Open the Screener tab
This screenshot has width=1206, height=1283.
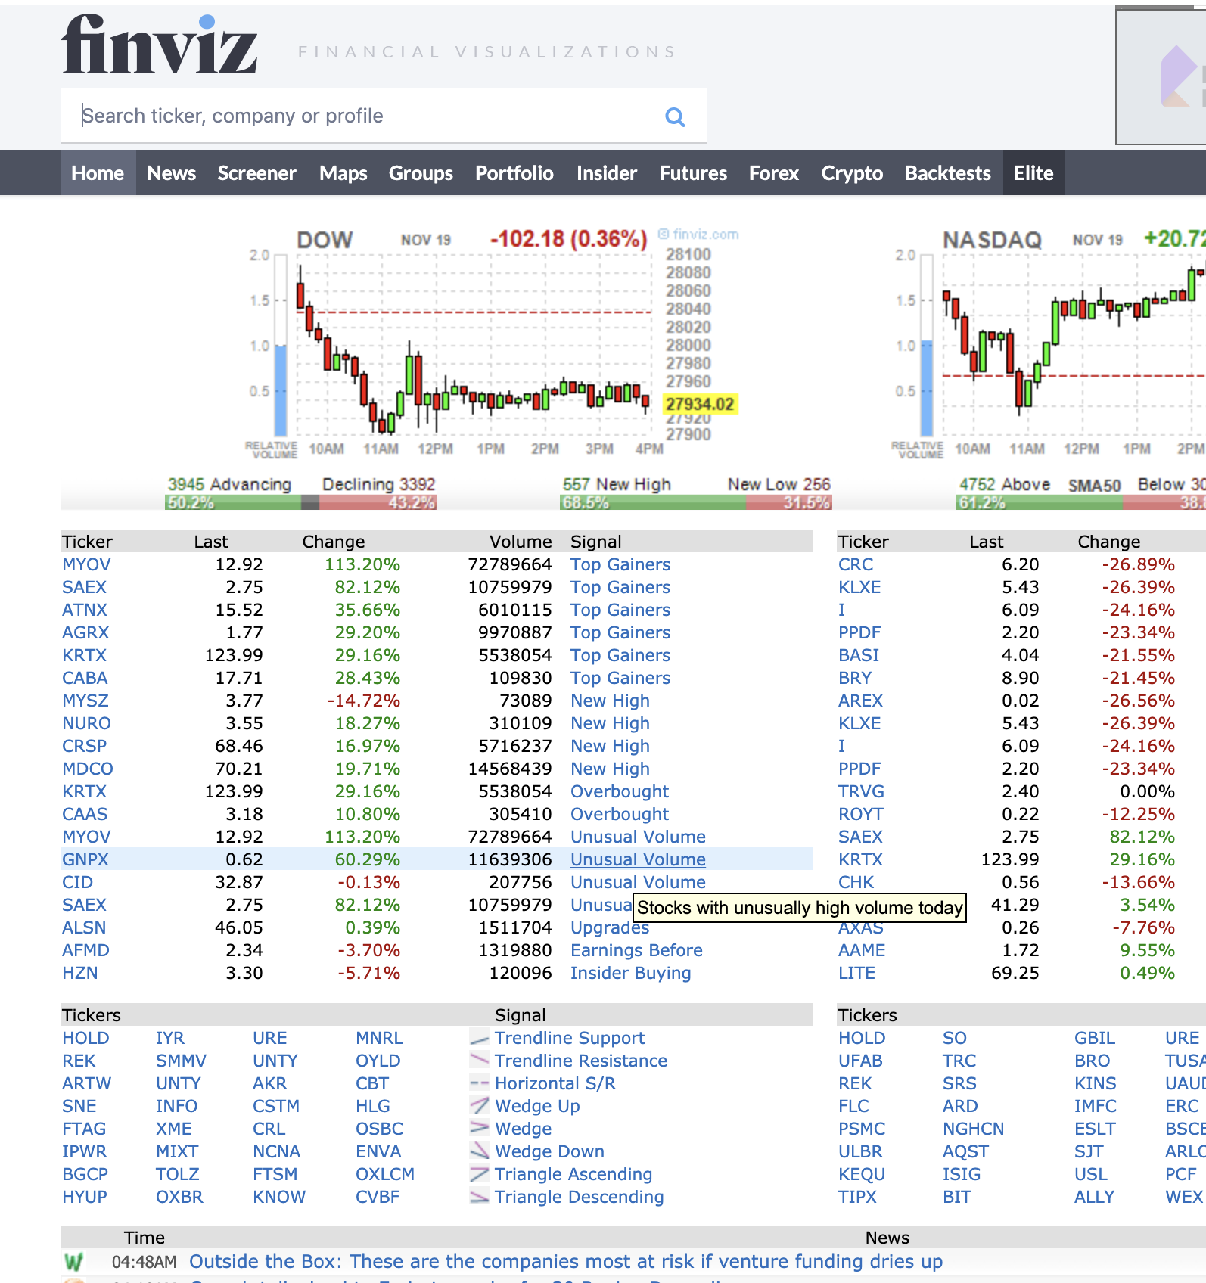[256, 173]
